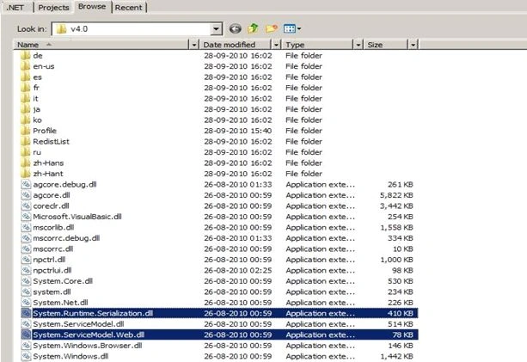The height and width of the screenshot is (362, 527).
Task: Click the 146 KB size cell
Action: click(x=401, y=346)
